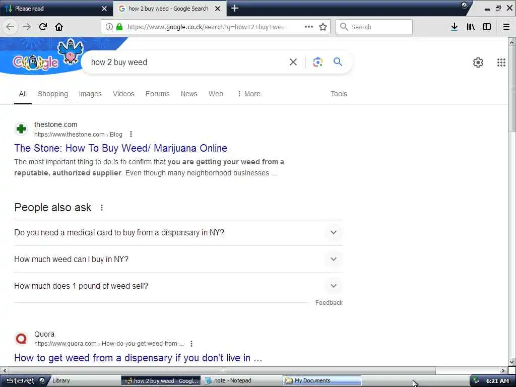Open the Library bookshelf icon
516x387 pixels.
[471, 27]
